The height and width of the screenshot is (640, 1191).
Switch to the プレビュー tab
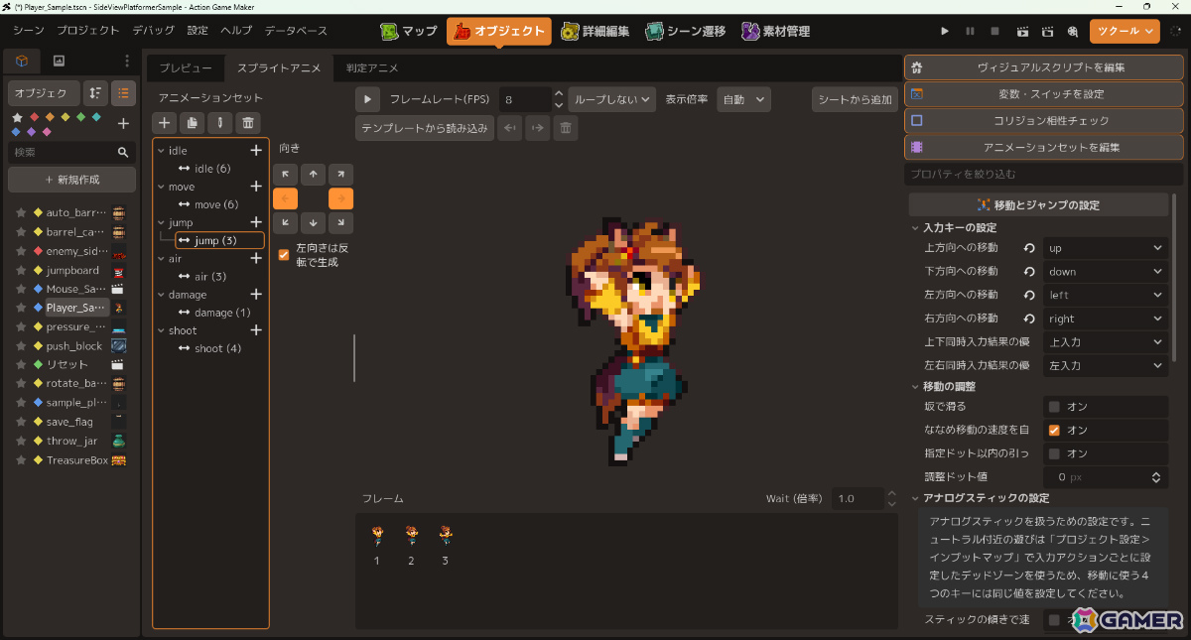pyautogui.click(x=186, y=68)
